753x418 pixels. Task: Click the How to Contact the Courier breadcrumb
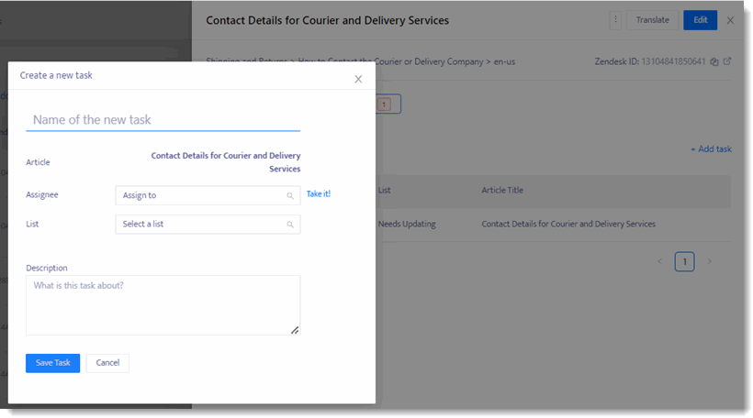click(x=390, y=61)
